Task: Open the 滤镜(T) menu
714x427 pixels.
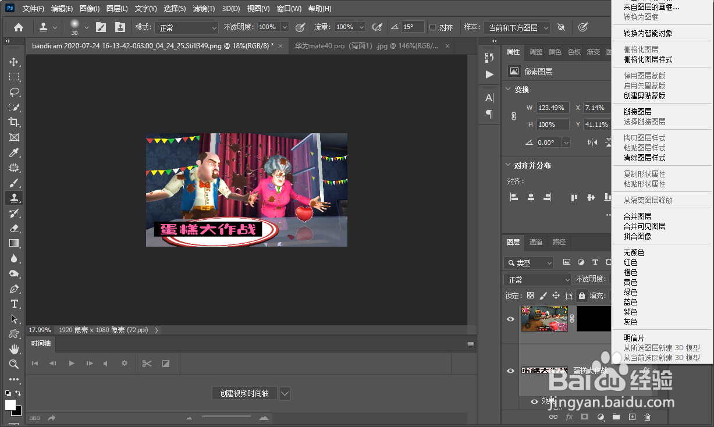Action: pos(204,9)
